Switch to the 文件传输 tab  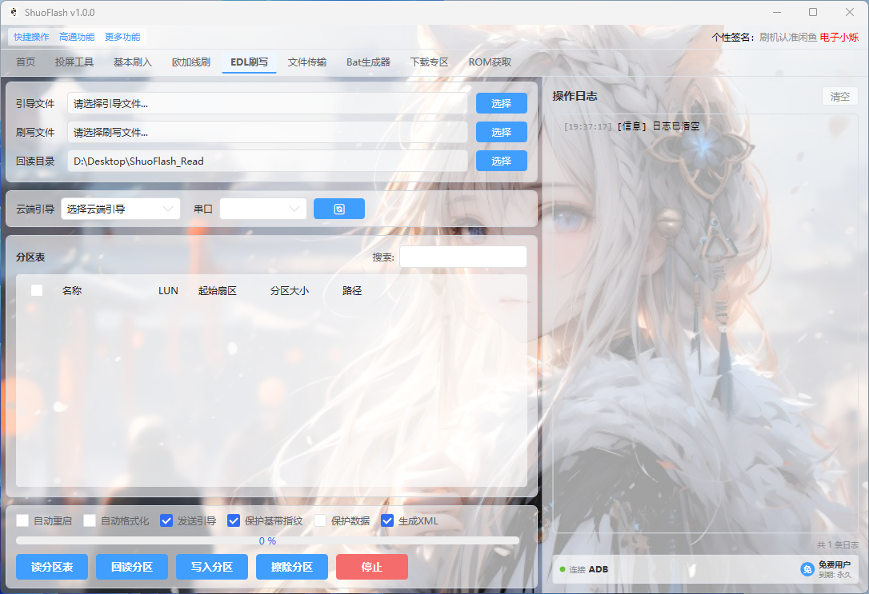pos(307,62)
